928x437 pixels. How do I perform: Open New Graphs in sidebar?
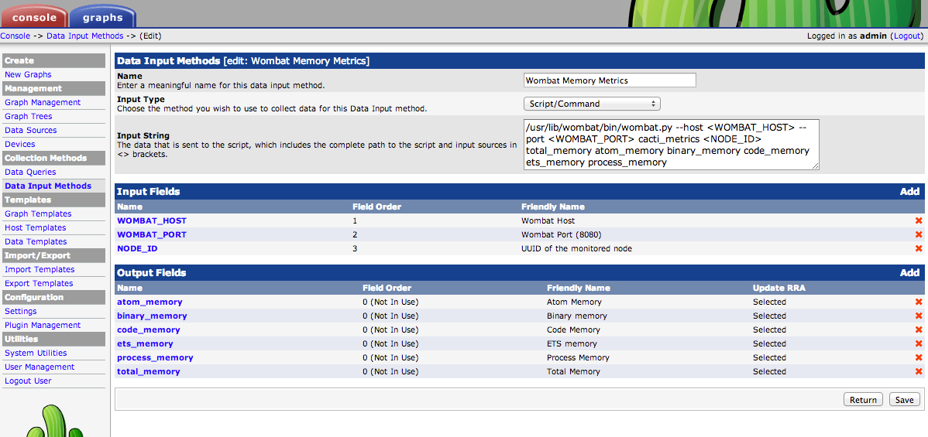pyautogui.click(x=28, y=74)
